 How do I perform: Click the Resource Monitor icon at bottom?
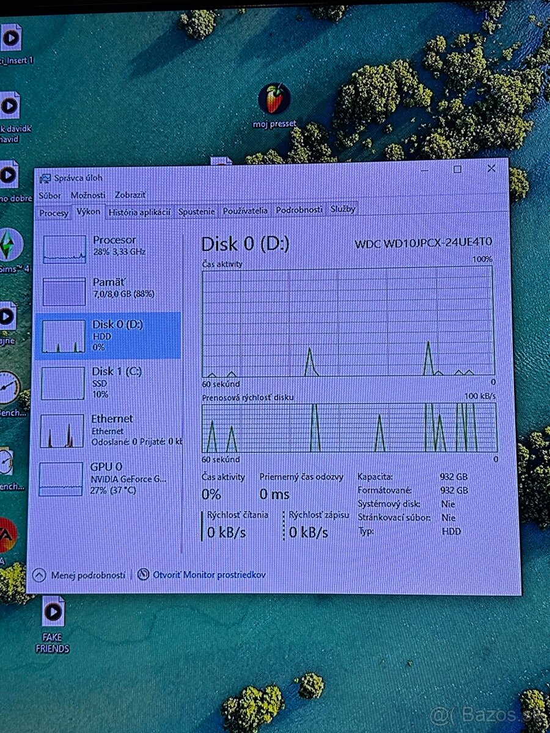pos(144,575)
